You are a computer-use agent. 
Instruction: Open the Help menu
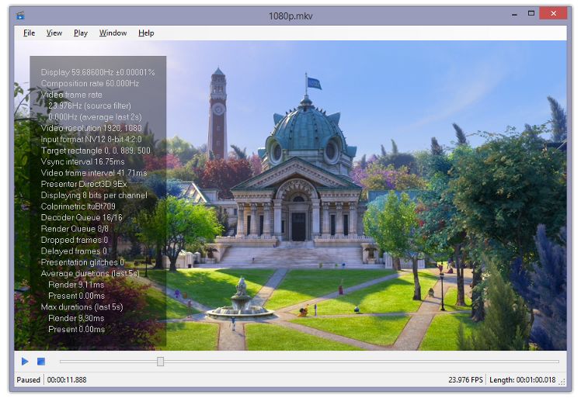click(146, 33)
